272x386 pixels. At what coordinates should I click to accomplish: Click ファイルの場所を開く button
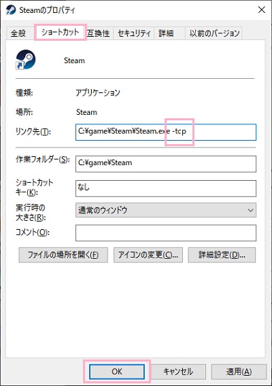63,255
